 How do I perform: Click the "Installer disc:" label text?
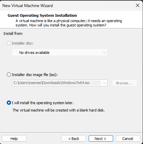tap(22, 43)
